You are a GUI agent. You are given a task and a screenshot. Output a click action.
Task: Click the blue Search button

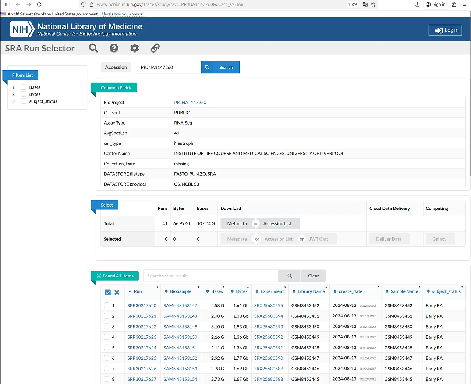220,67
